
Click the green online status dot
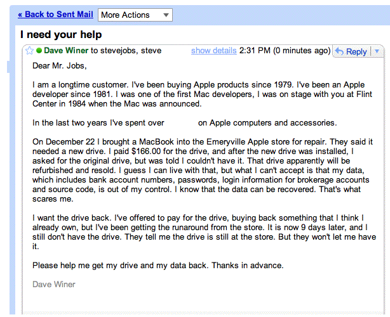point(39,51)
